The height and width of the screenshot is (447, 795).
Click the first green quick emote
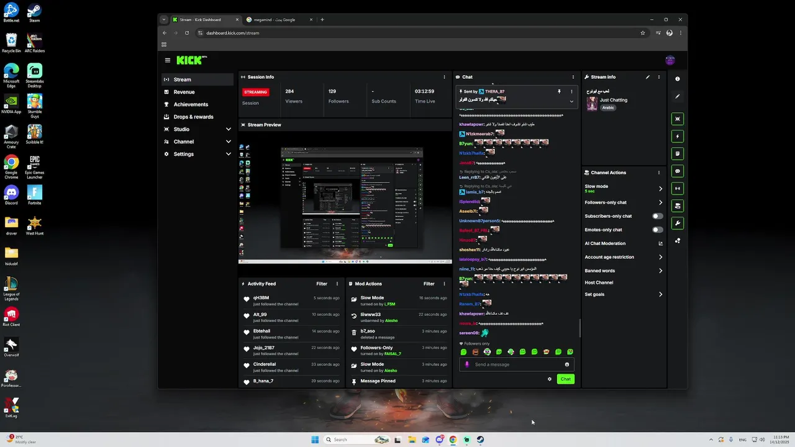[x=463, y=352]
